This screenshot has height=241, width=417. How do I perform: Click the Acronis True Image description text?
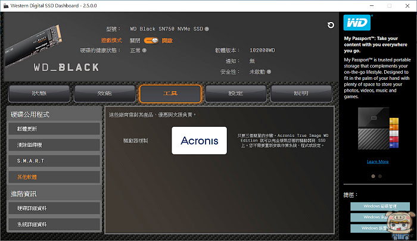point(283,140)
